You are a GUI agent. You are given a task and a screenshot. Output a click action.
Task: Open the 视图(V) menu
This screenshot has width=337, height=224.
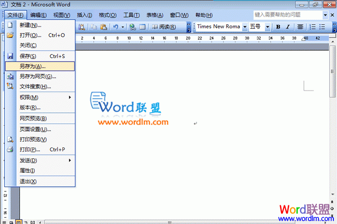[62, 15]
